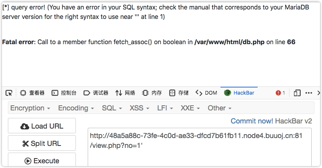
Task: Open the 网络 network tab
Action: [x=125, y=93]
